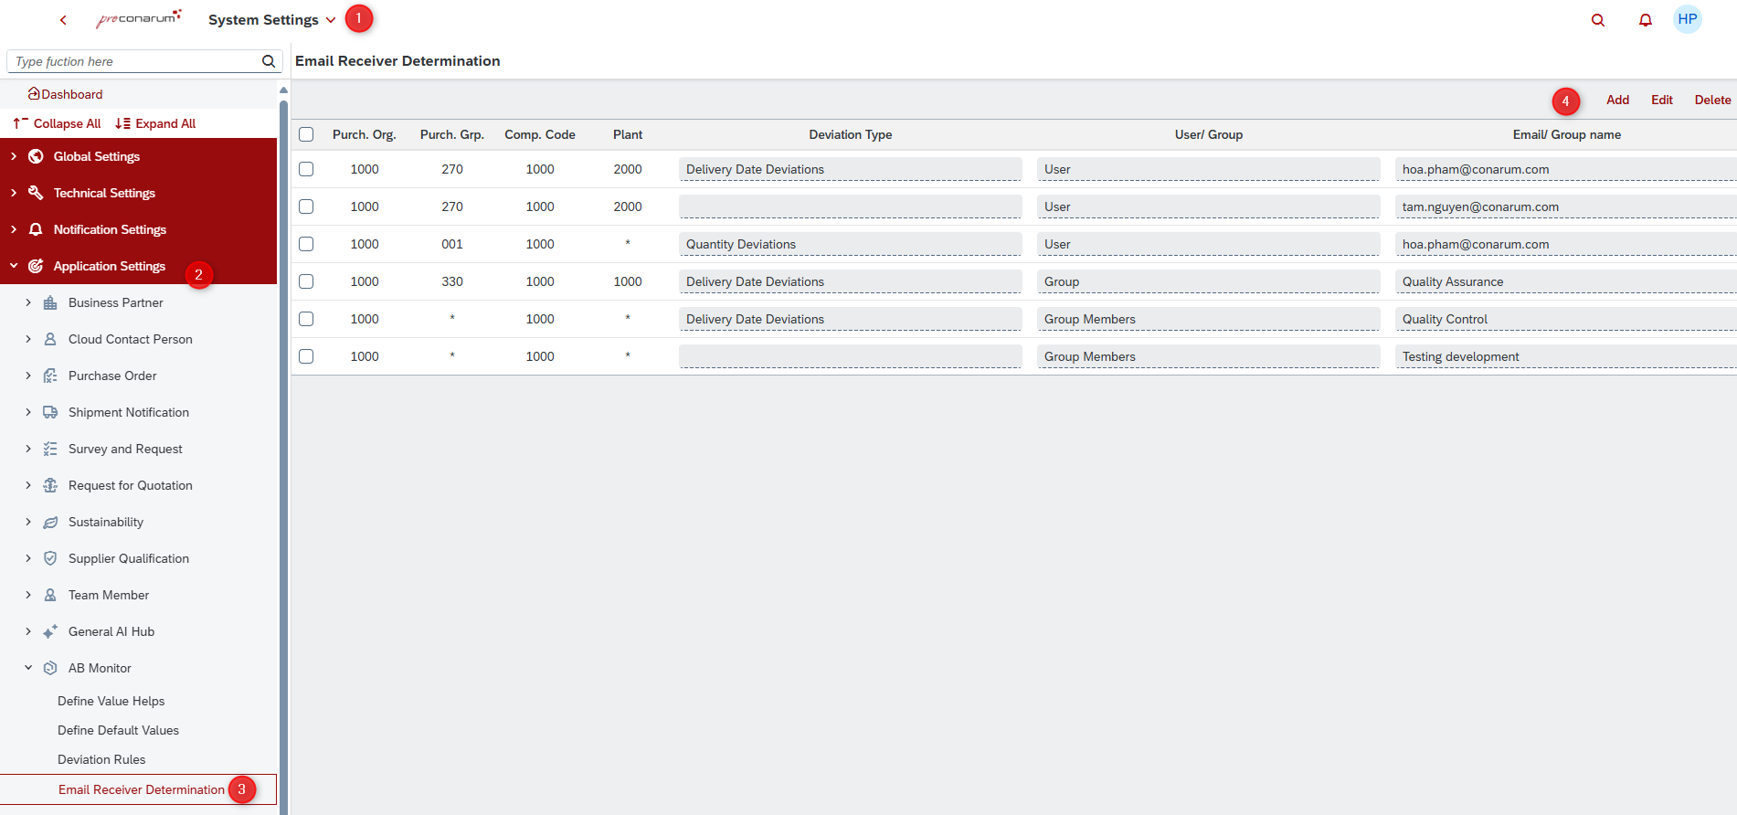Expand the Global Settings section

click(x=14, y=156)
